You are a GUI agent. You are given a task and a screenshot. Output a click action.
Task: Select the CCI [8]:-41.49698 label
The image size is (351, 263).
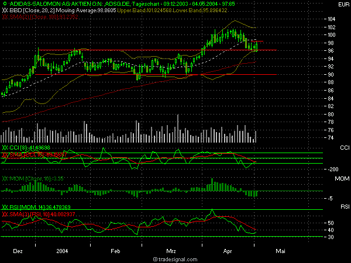pyautogui.click(x=30, y=148)
